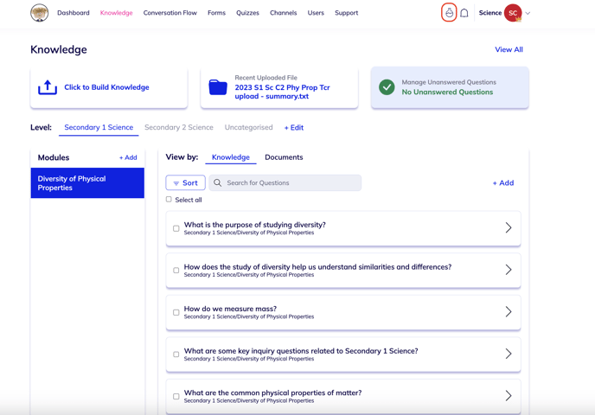Check the 'key inquiry questions' item
Screen dimensions: 595x415
tap(176, 354)
